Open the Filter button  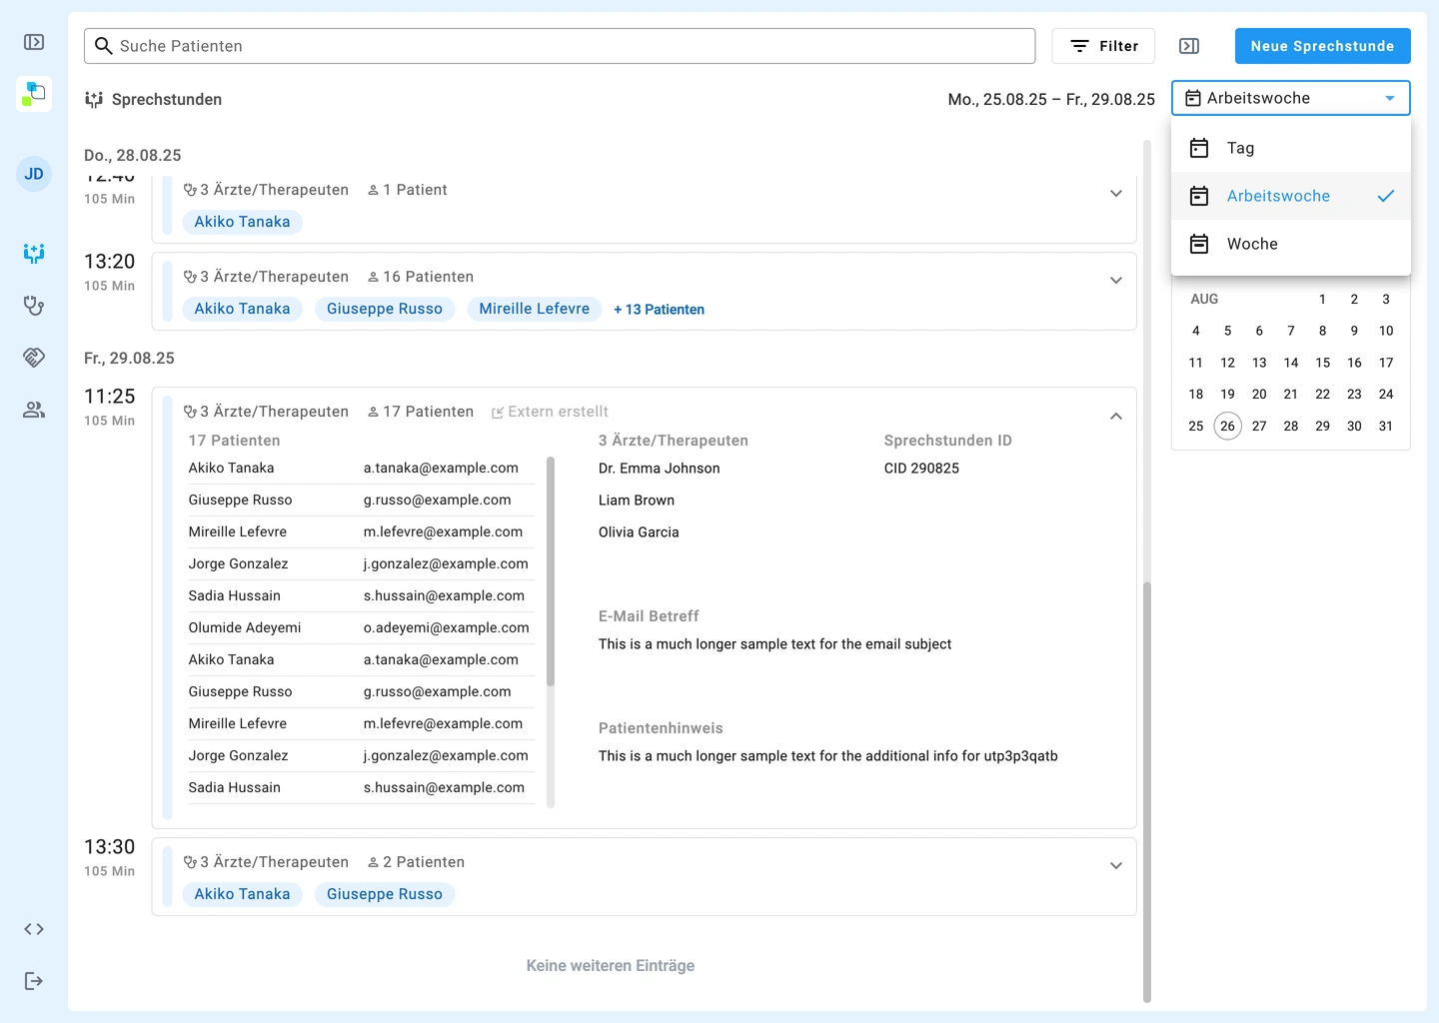(x=1103, y=46)
